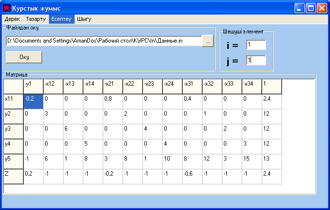Select the last column header '1'
330x210 pixels.
click(272, 87)
